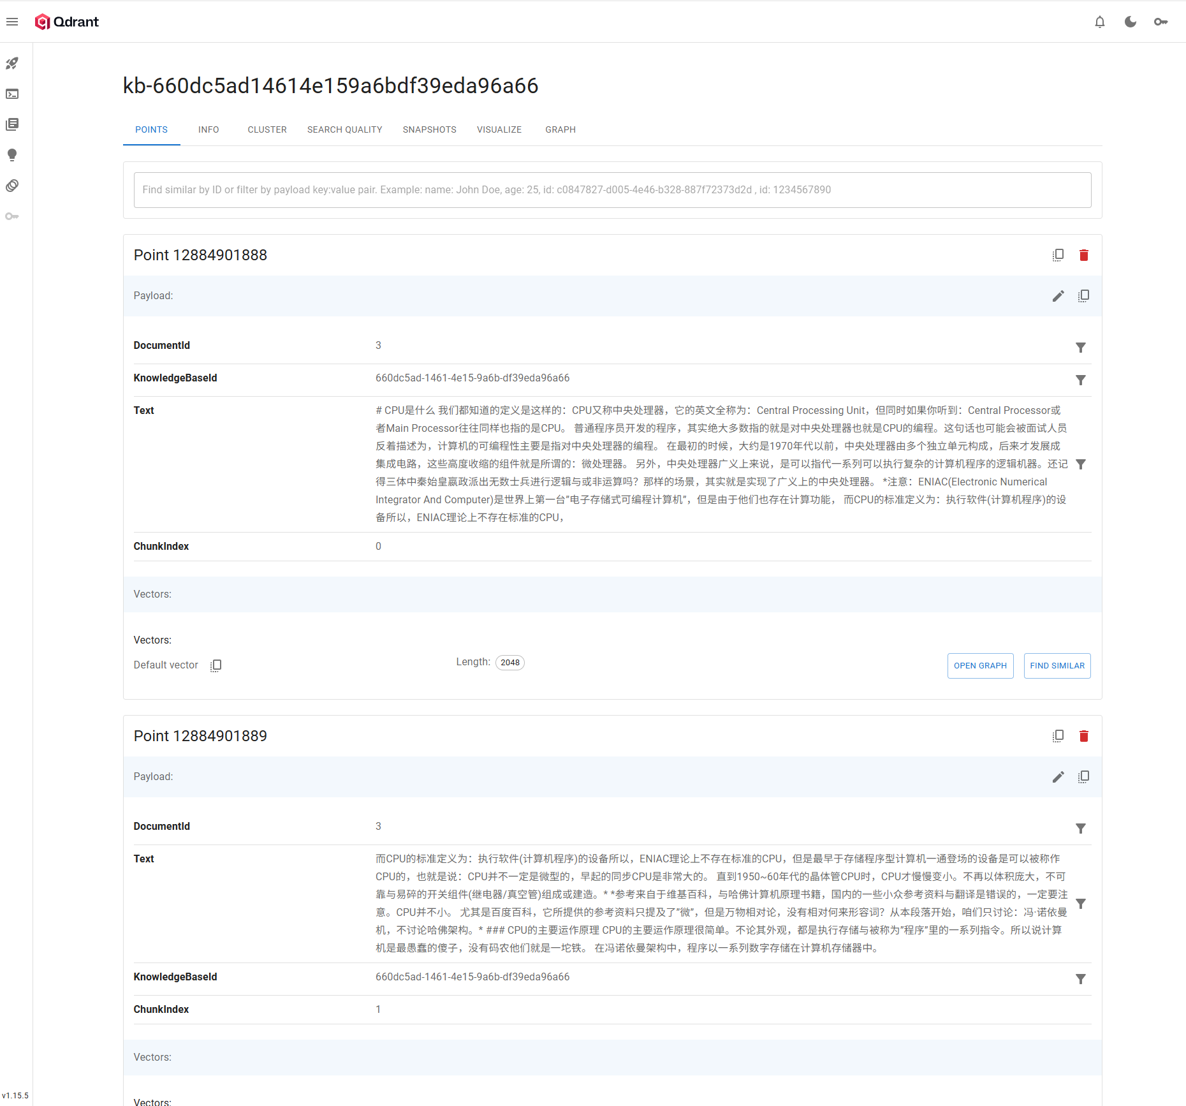
Task: Open Collections from the sidebar
Action: [12, 124]
